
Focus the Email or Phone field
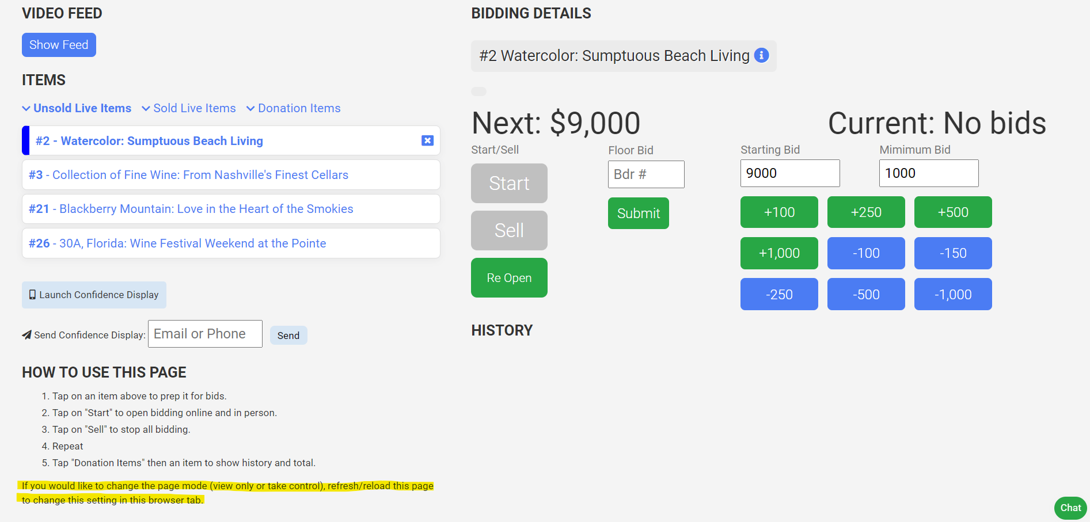(205, 334)
